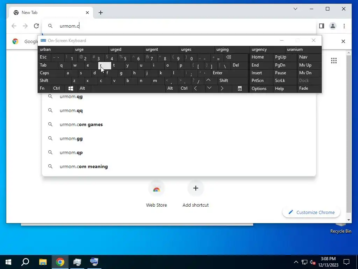The image size is (358, 269).
Task: Select suggestion 'urmom.com meaning'
Action: tap(179, 166)
